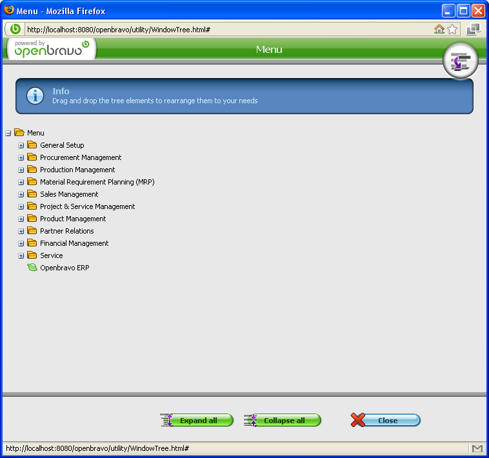The height and width of the screenshot is (458, 489).
Task: Click the Service folder icon
Action: coord(32,255)
